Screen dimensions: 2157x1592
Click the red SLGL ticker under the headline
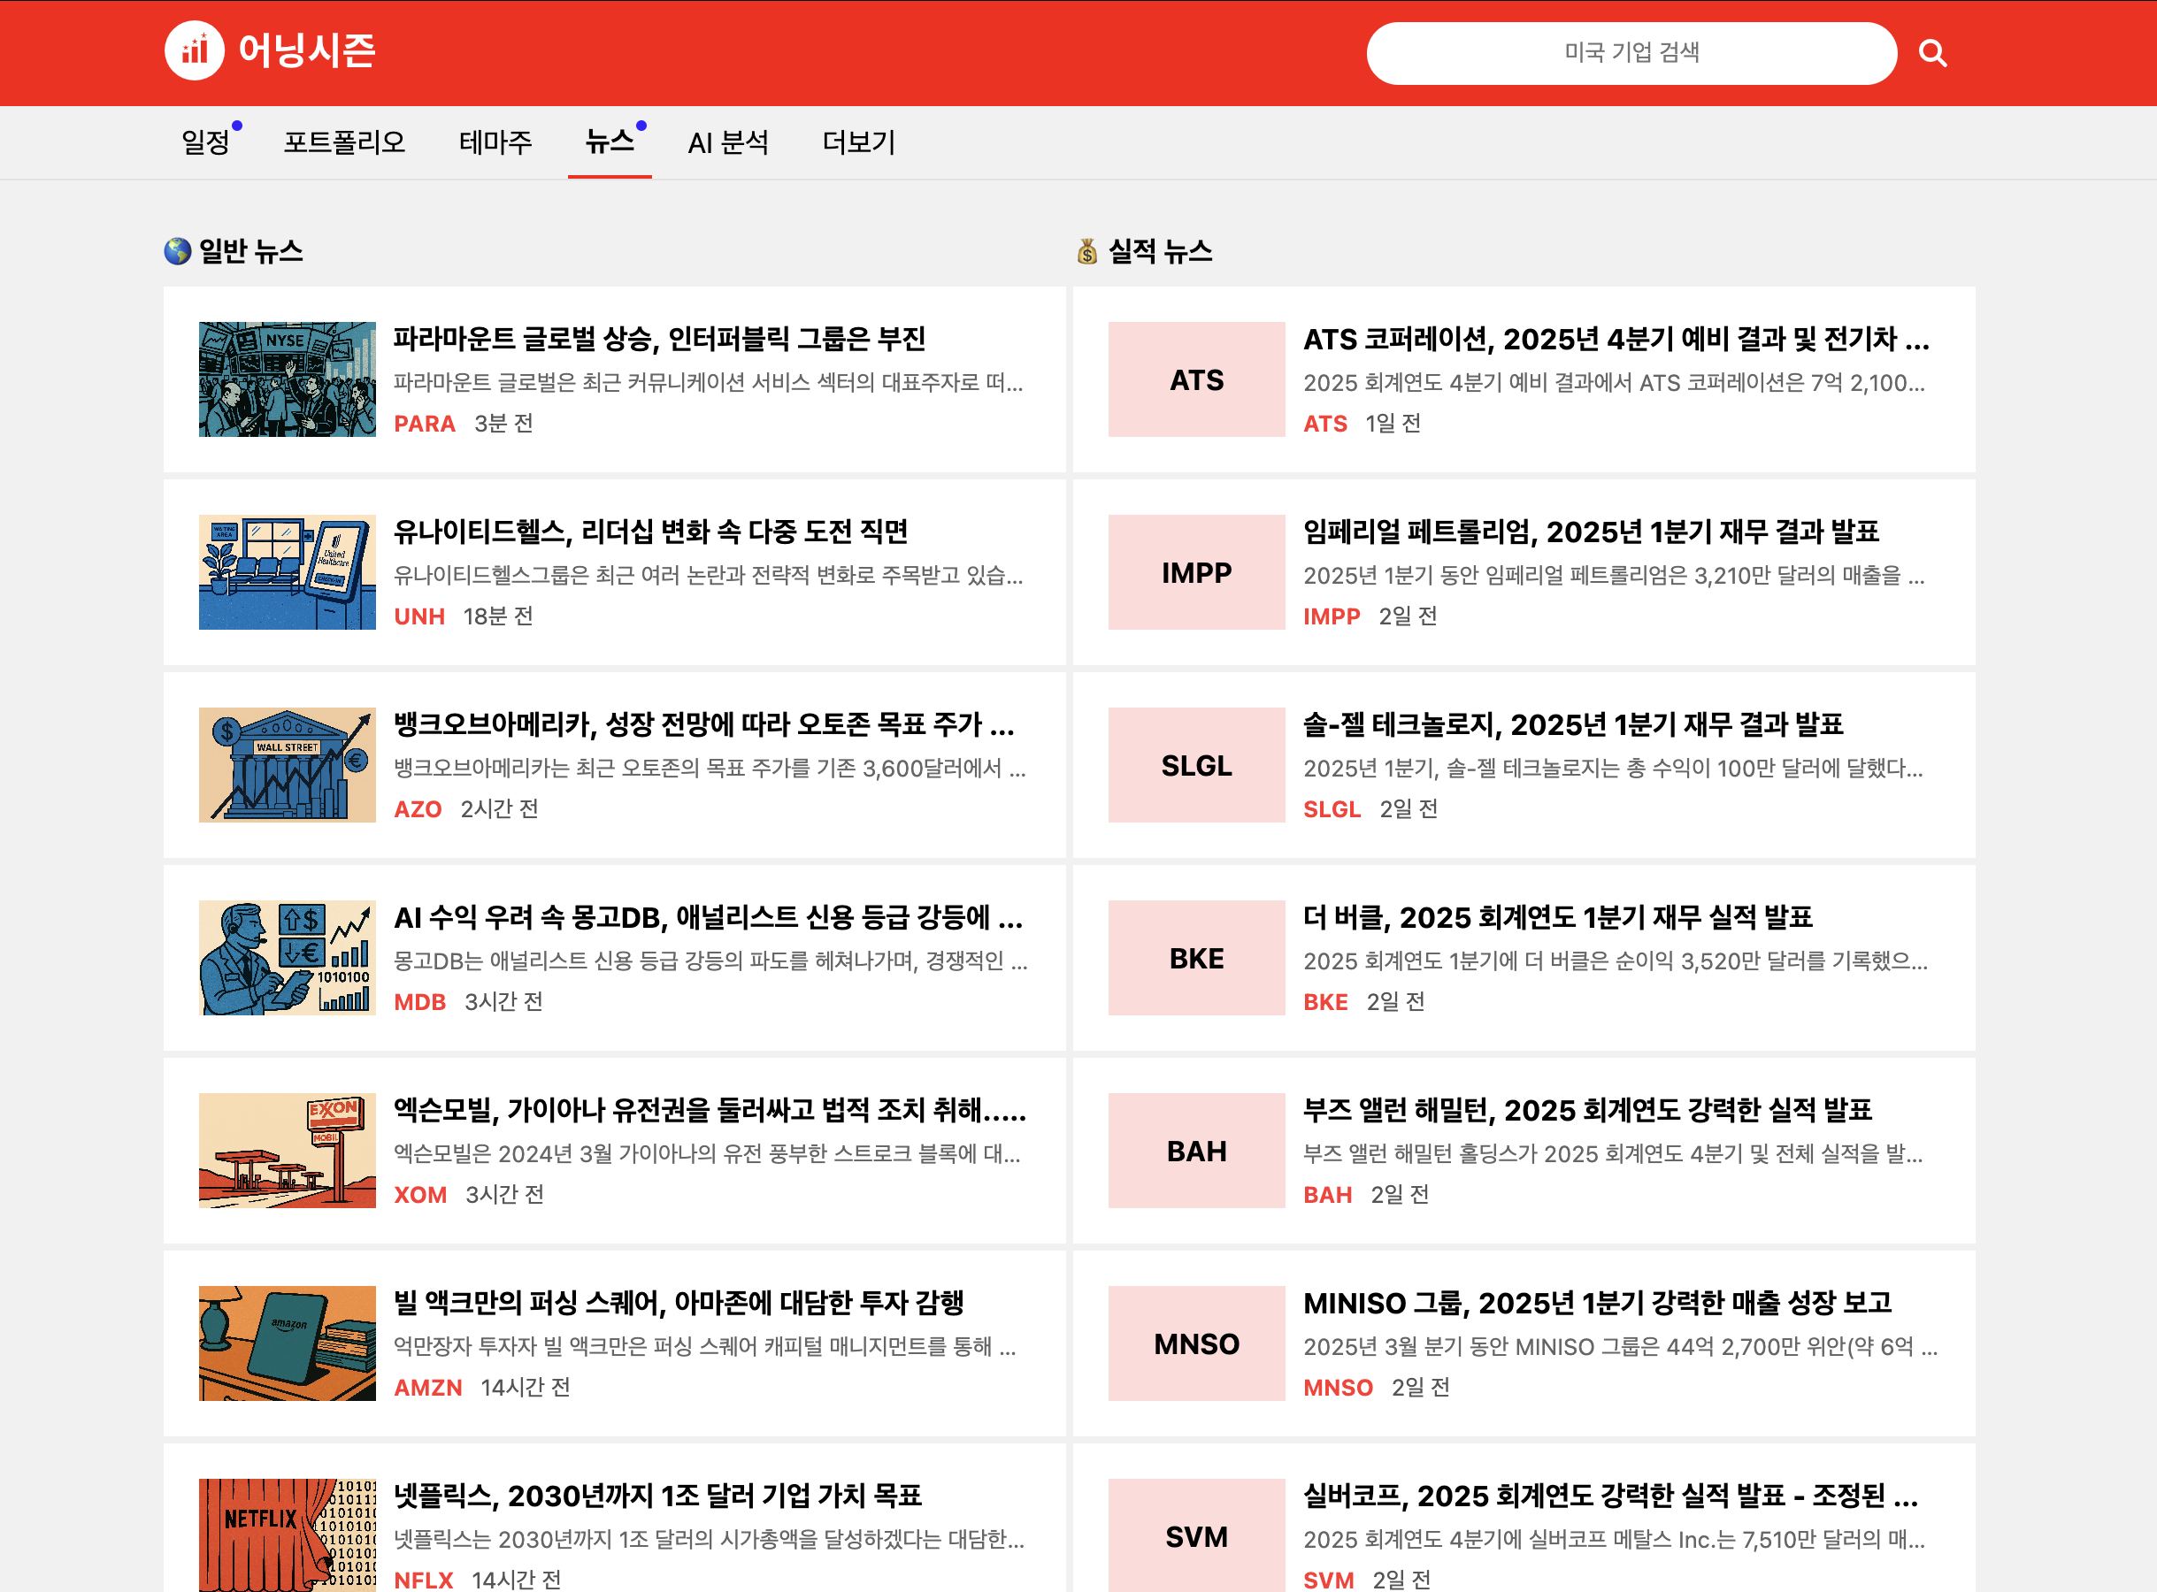pyautogui.click(x=1332, y=808)
